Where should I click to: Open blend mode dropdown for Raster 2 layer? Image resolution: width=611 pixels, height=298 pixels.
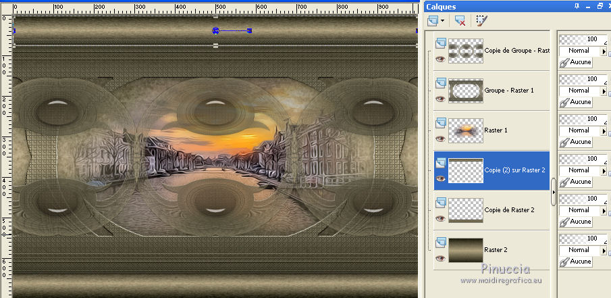pos(604,250)
